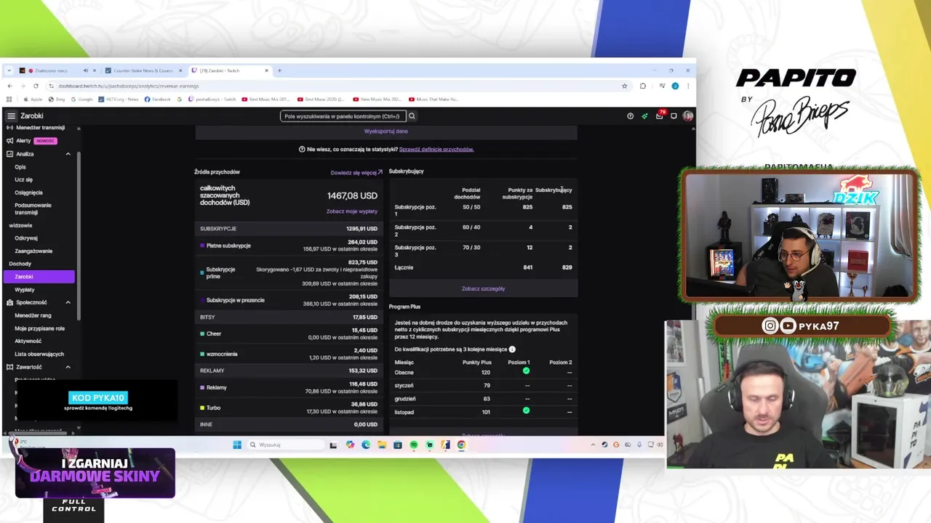
Task: Collapse the Analiza sidebar section
Action: click(x=68, y=154)
